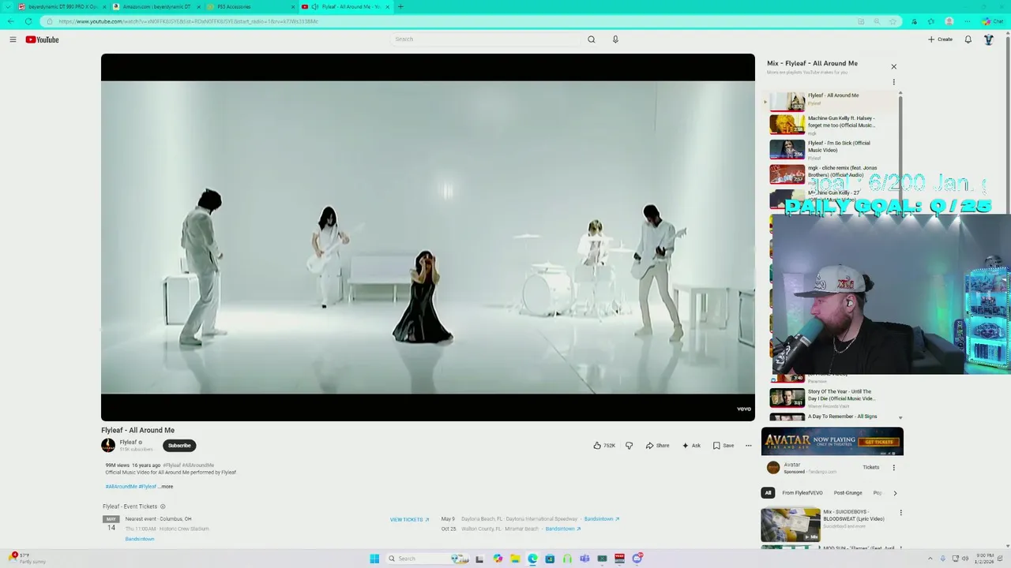The image size is (1011, 568).
Task: Show more filter chips with arrow
Action: [895, 493]
